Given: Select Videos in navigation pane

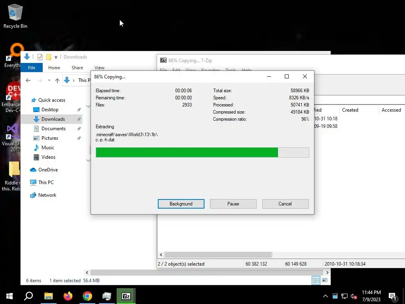Looking at the screenshot, I should pyautogui.click(x=48, y=157).
